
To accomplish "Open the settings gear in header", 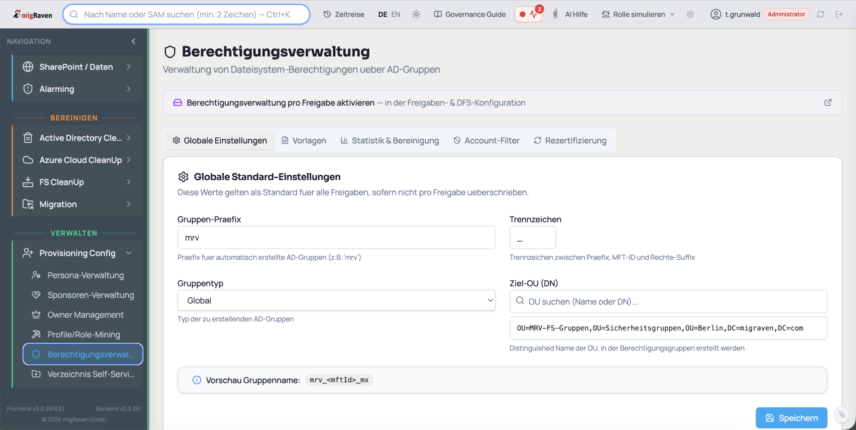I will (690, 14).
